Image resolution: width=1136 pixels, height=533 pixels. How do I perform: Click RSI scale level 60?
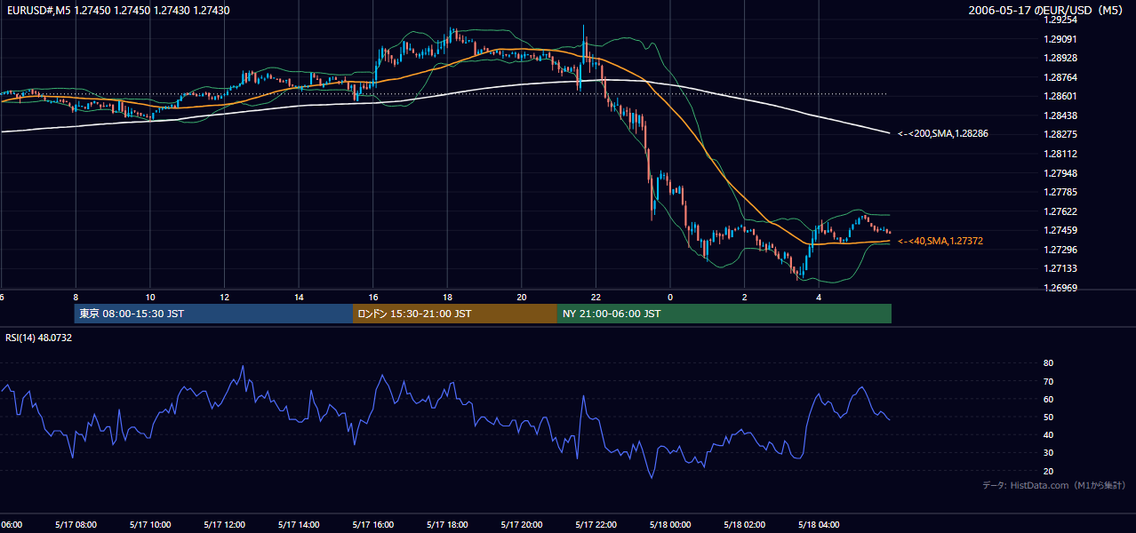(1049, 399)
